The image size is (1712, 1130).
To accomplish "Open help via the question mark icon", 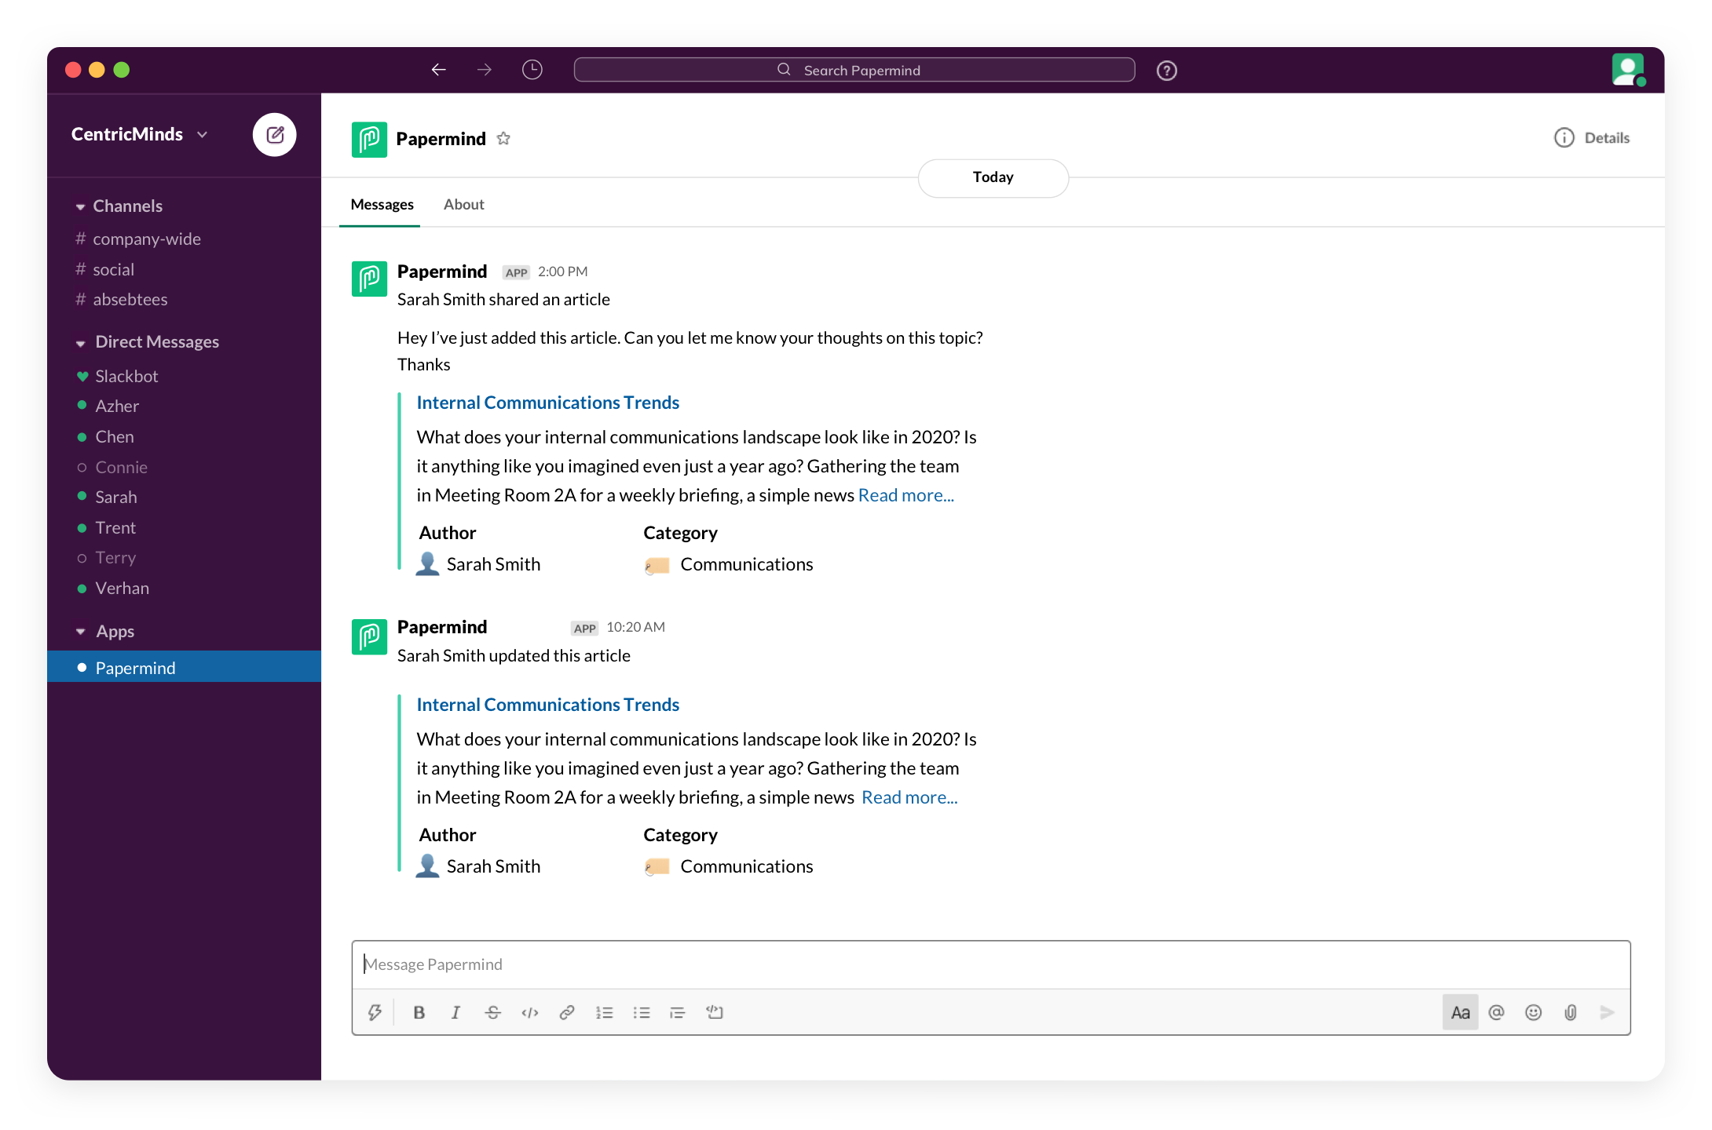I will point(1166,70).
